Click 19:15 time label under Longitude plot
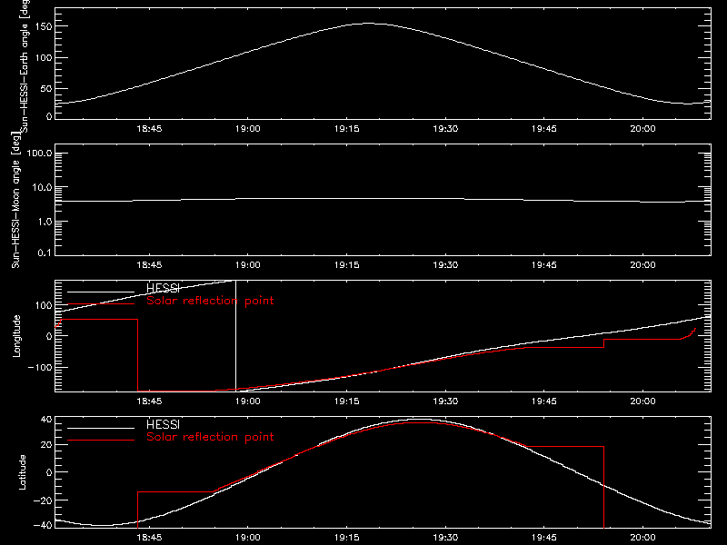Image resolution: width=727 pixels, height=545 pixels. coord(347,401)
